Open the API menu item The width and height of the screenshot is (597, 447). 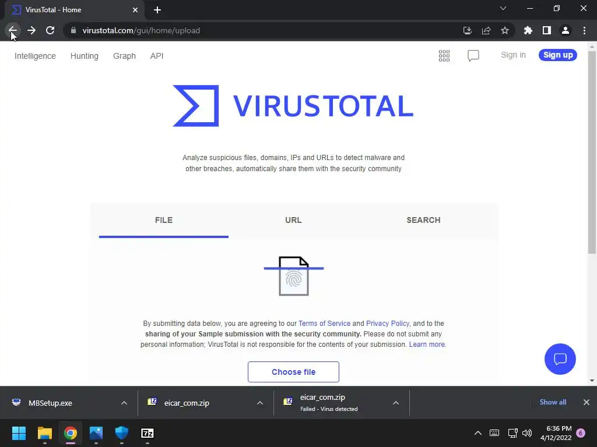click(x=156, y=56)
